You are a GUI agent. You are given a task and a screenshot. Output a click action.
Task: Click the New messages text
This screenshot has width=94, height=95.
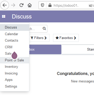click(x=82, y=81)
